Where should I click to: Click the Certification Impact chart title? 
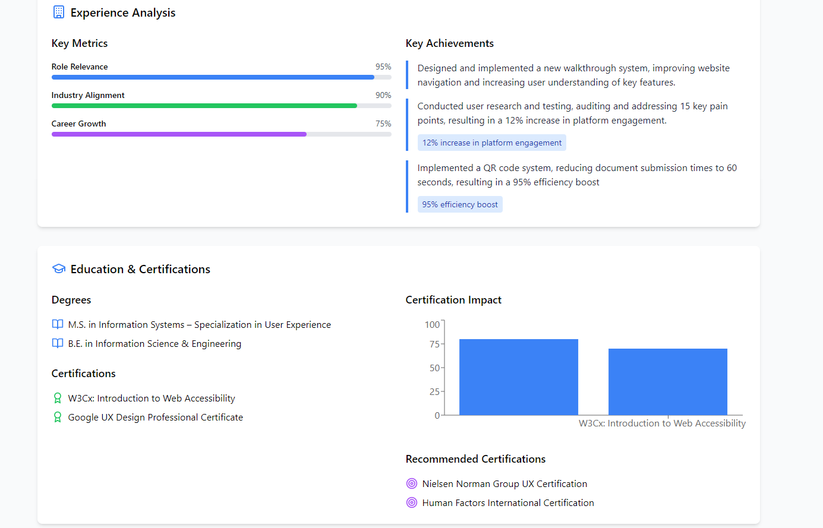tap(453, 300)
